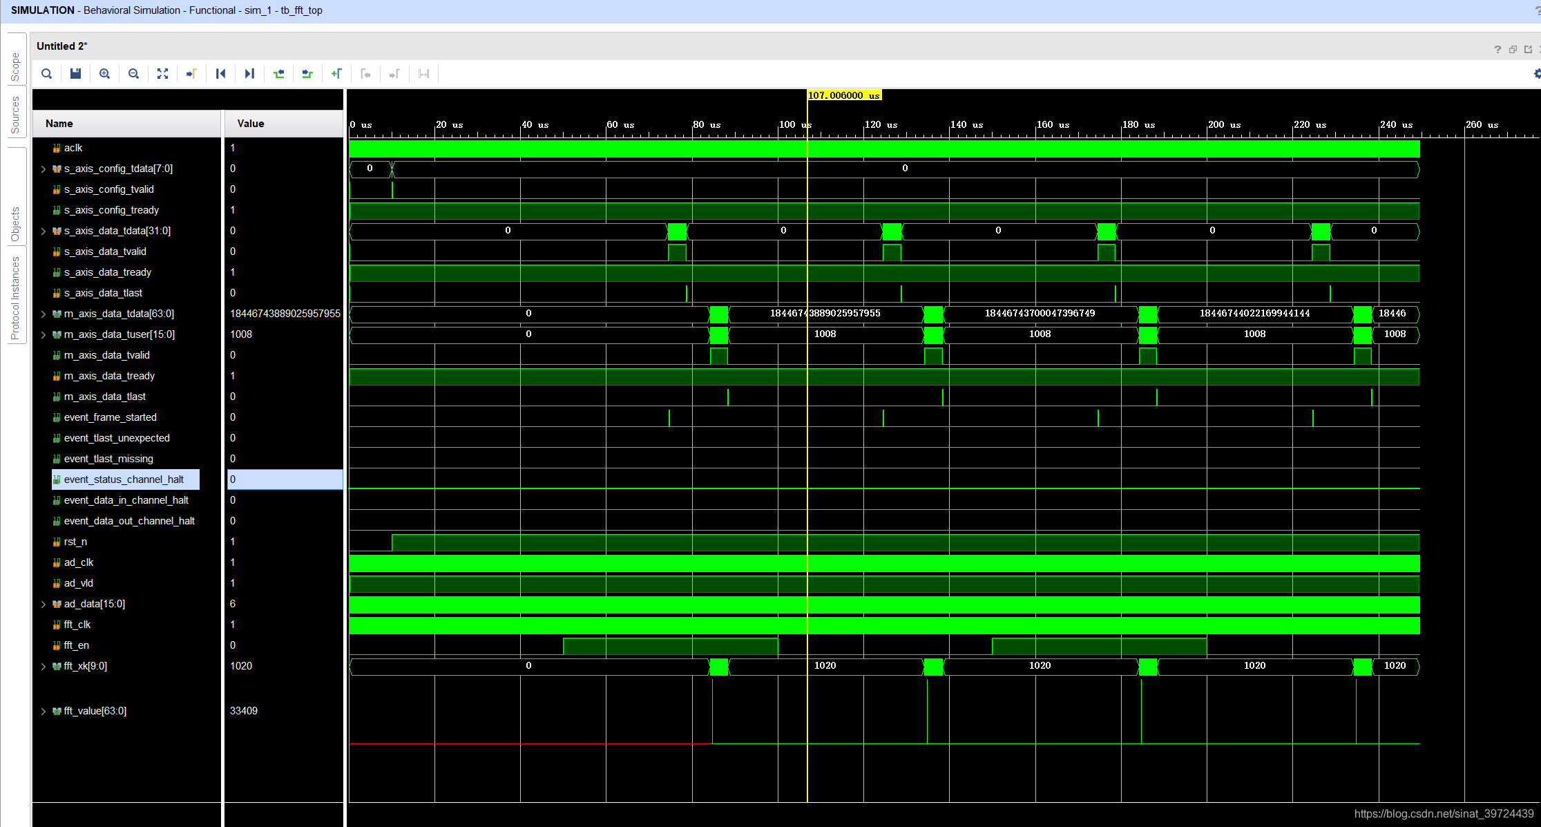Expand ad_data[15:0] bus

point(44,604)
